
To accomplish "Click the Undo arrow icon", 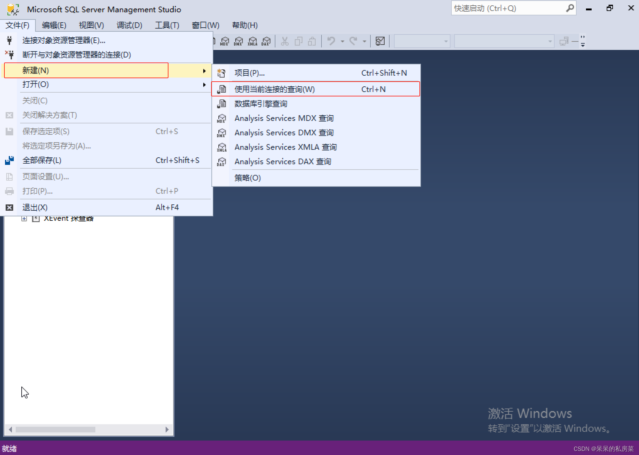I will pos(331,41).
